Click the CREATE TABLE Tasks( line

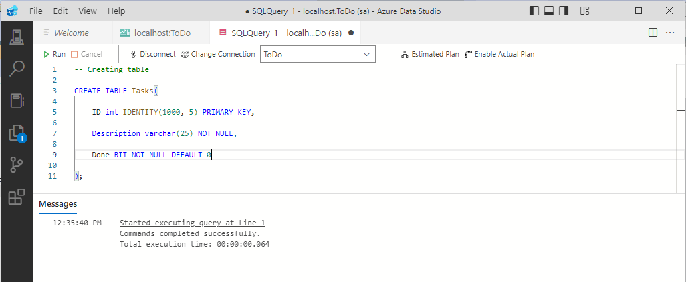pyautogui.click(x=116, y=91)
